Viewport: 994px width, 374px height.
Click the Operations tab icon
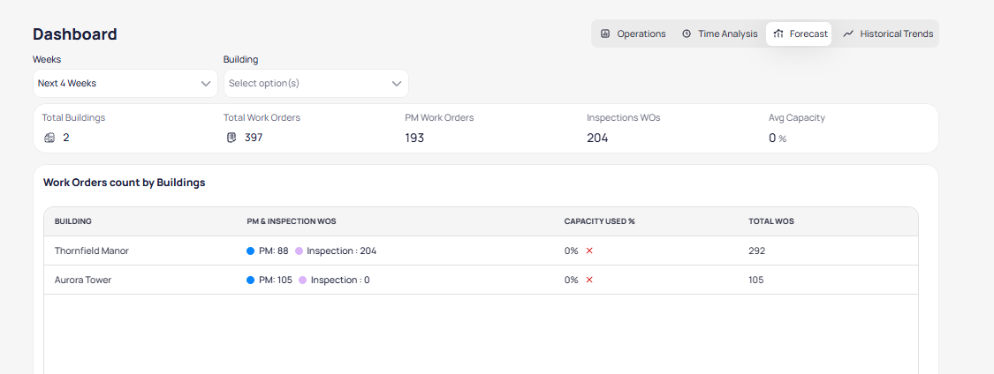coord(605,34)
